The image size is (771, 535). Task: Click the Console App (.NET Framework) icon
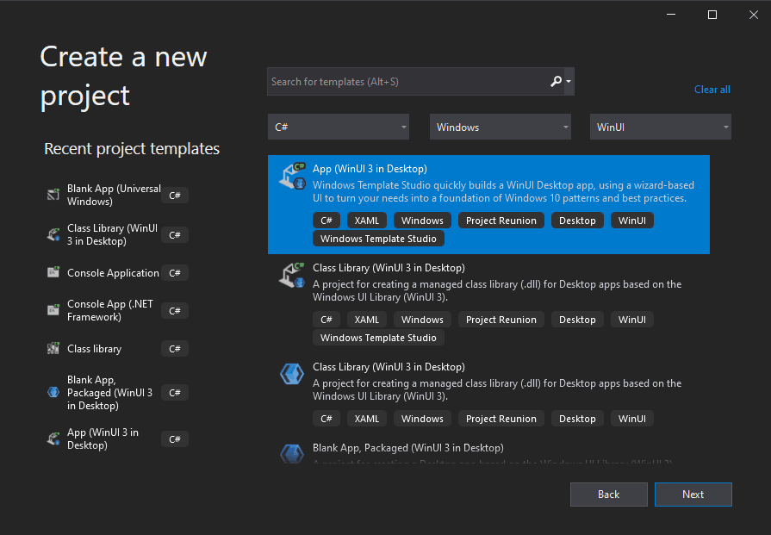click(x=53, y=310)
